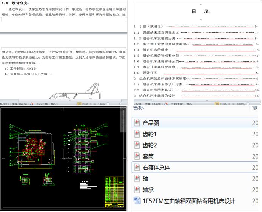Click zoom slider handle in page 9/31 Word window
Image resolution: width=262 pixels, height=212 pixels.
[x=120, y=104]
